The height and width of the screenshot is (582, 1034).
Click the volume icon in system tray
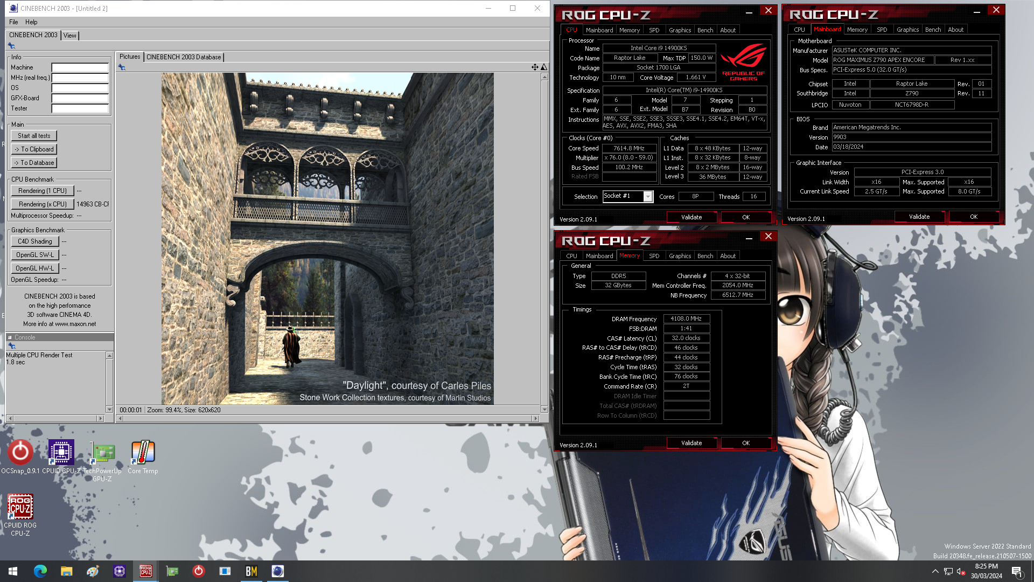click(961, 572)
